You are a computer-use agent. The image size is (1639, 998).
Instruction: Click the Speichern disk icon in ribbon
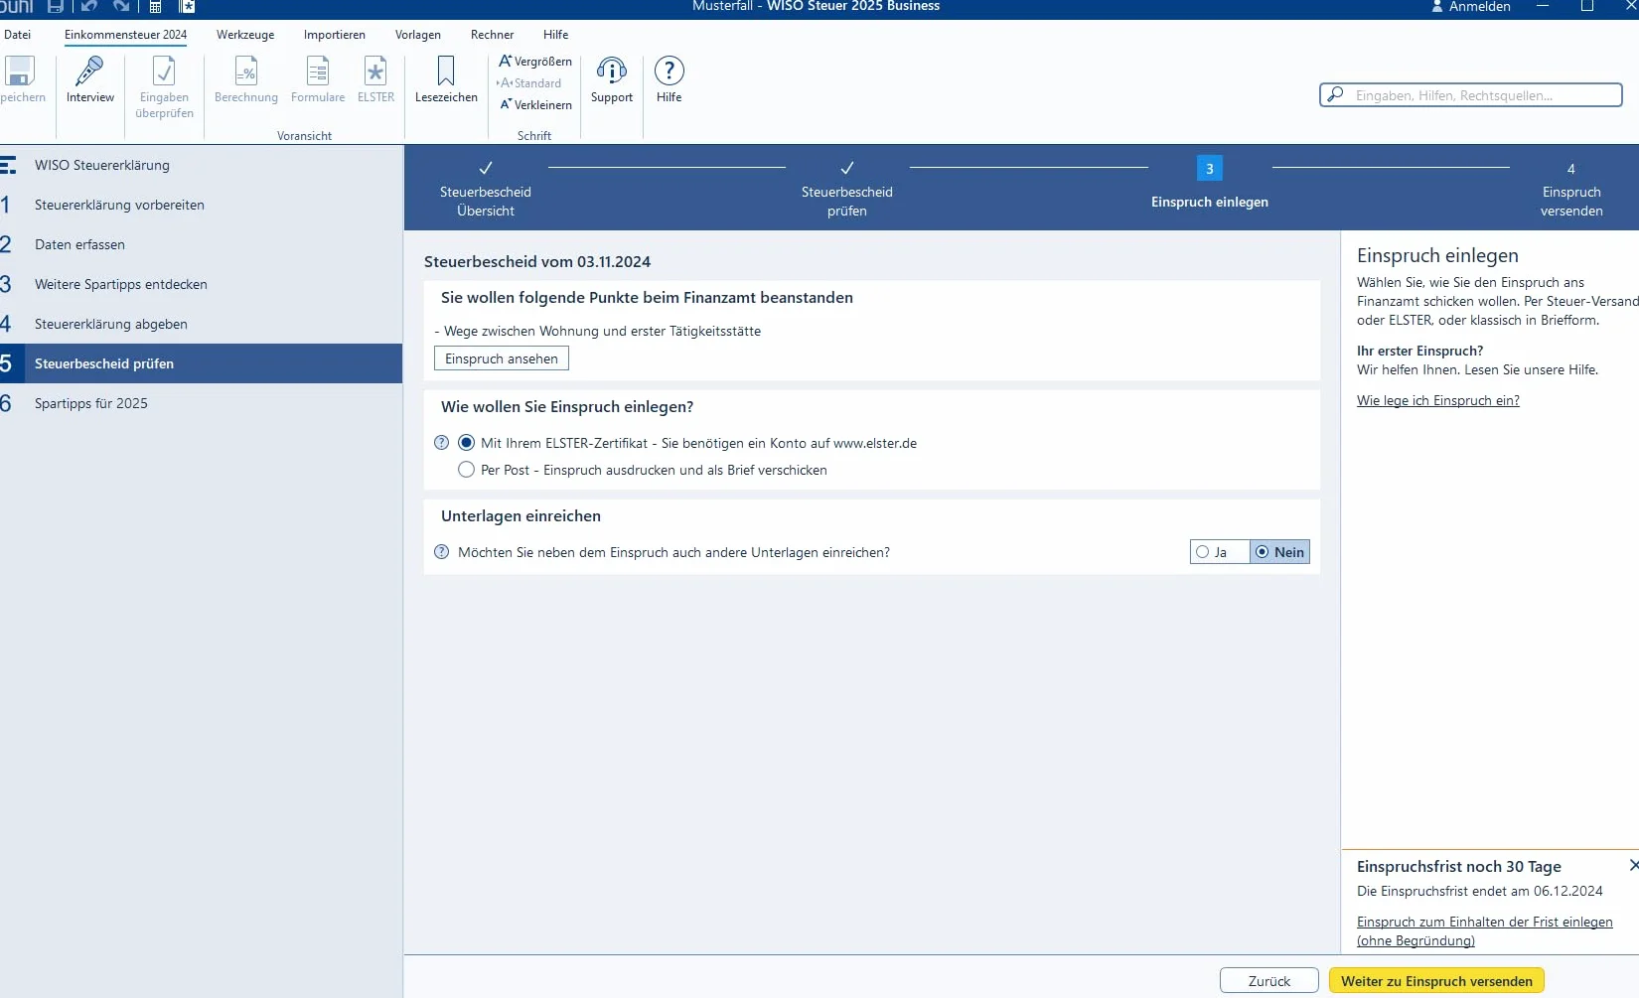tap(19, 71)
